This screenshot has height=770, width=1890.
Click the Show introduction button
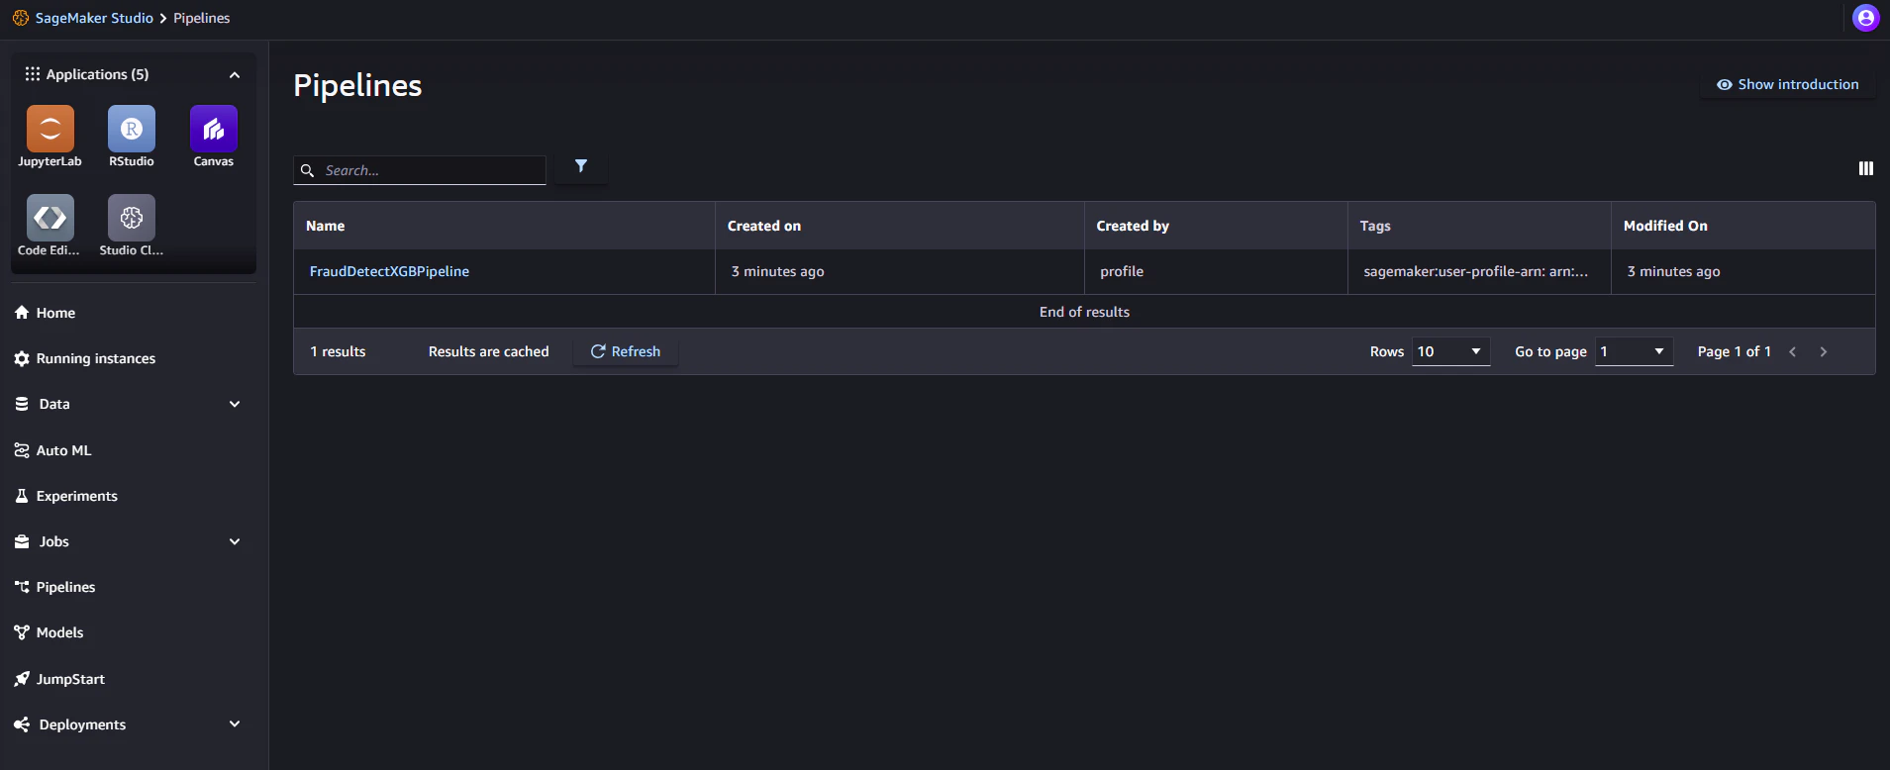click(1788, 84)
